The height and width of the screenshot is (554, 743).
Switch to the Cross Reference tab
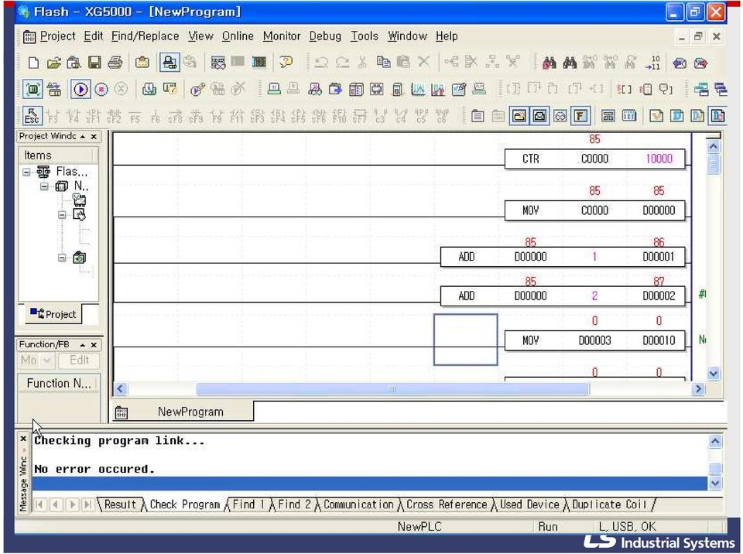click(x=447, y=504)
